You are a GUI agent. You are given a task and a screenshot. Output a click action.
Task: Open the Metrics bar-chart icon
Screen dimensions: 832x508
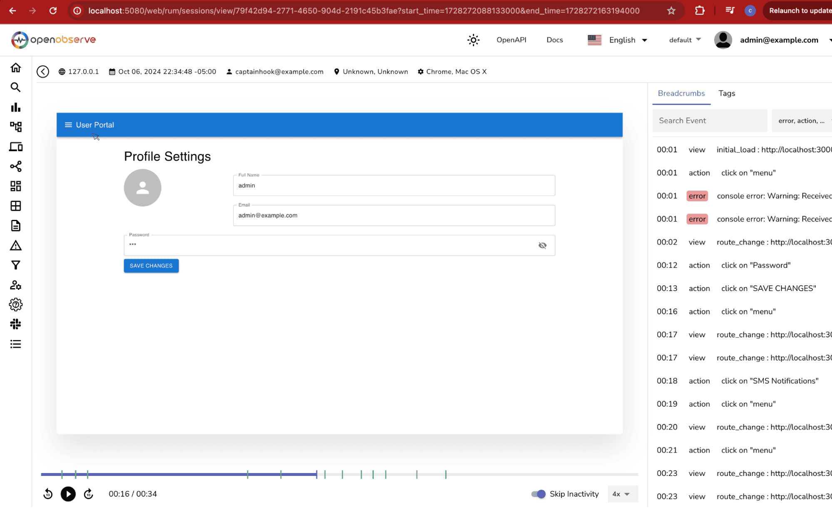click(15, 107)
